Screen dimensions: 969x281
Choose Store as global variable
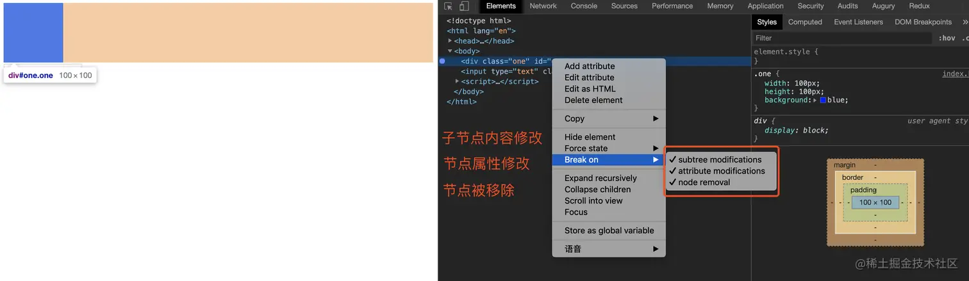tap(609, 230)
